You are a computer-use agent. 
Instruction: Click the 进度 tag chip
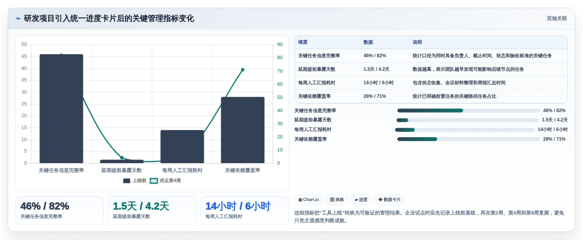(361, 199)
